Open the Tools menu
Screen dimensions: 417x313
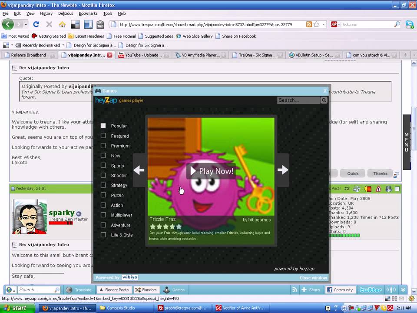(108, 13)
